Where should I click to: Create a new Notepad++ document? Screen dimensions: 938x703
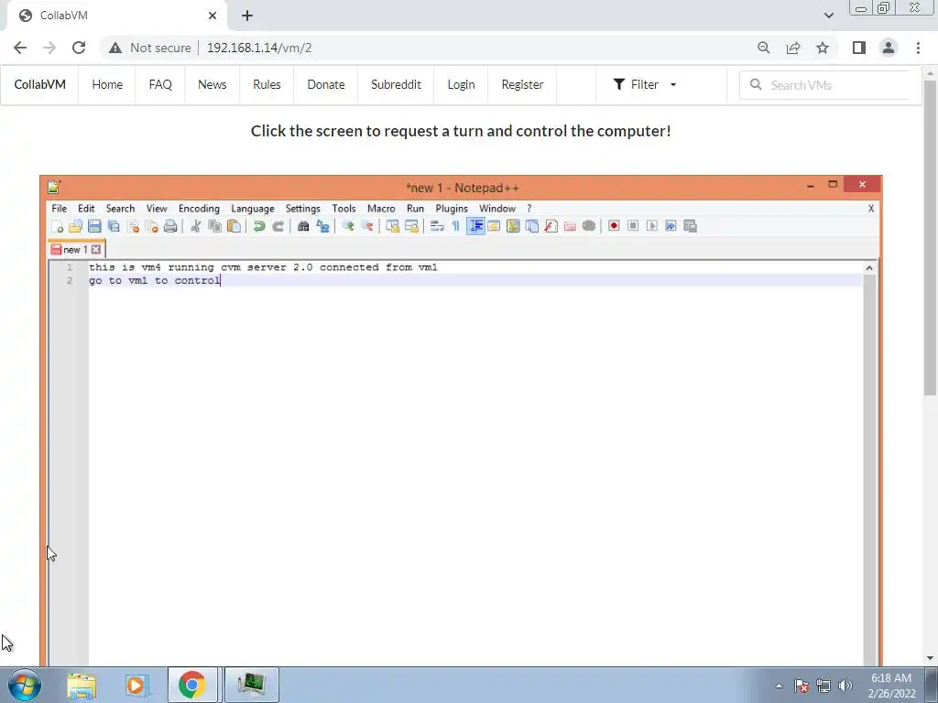[57, 226]
